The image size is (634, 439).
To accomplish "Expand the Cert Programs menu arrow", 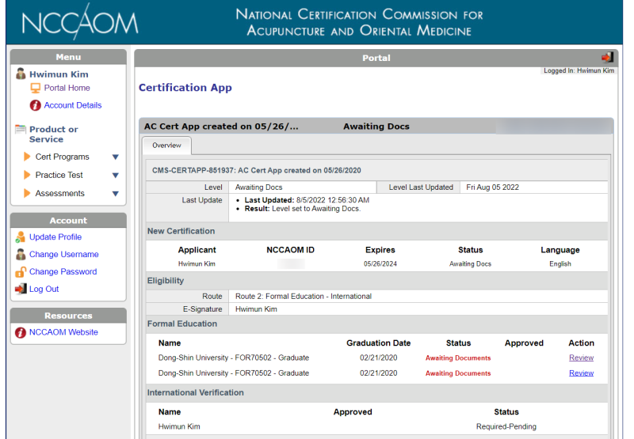I will (x=115, y=157).
